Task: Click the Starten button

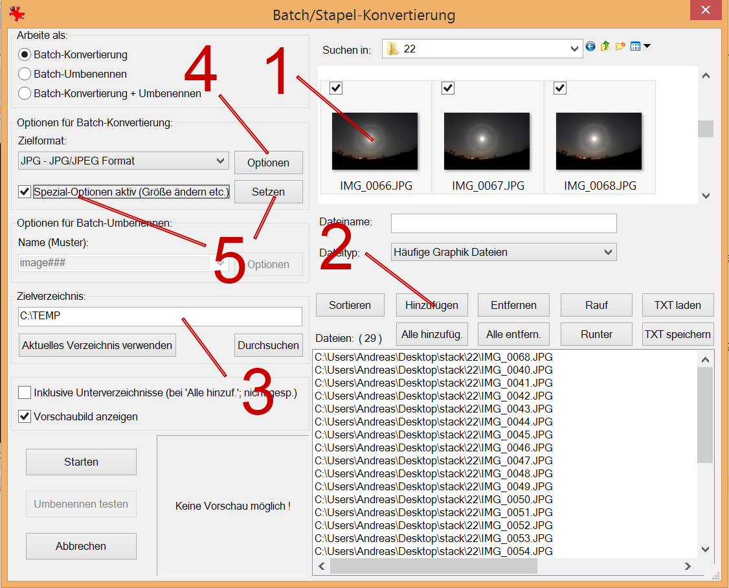Action: pyautogui.click(x=81, y=462)
